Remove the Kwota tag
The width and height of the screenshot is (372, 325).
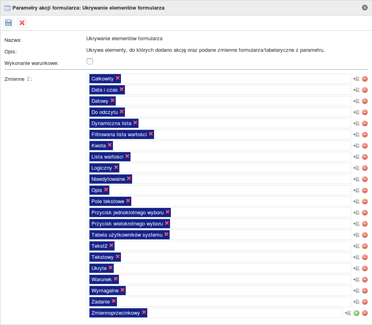coord(110,145)
